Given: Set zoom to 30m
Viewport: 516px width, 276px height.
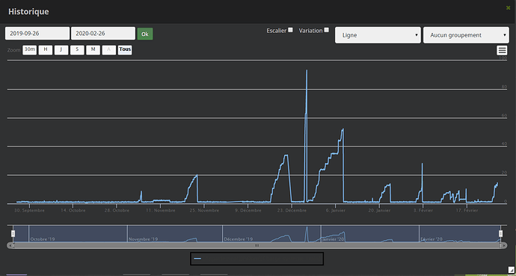Looking at the screenshot, I should [30, 49].
